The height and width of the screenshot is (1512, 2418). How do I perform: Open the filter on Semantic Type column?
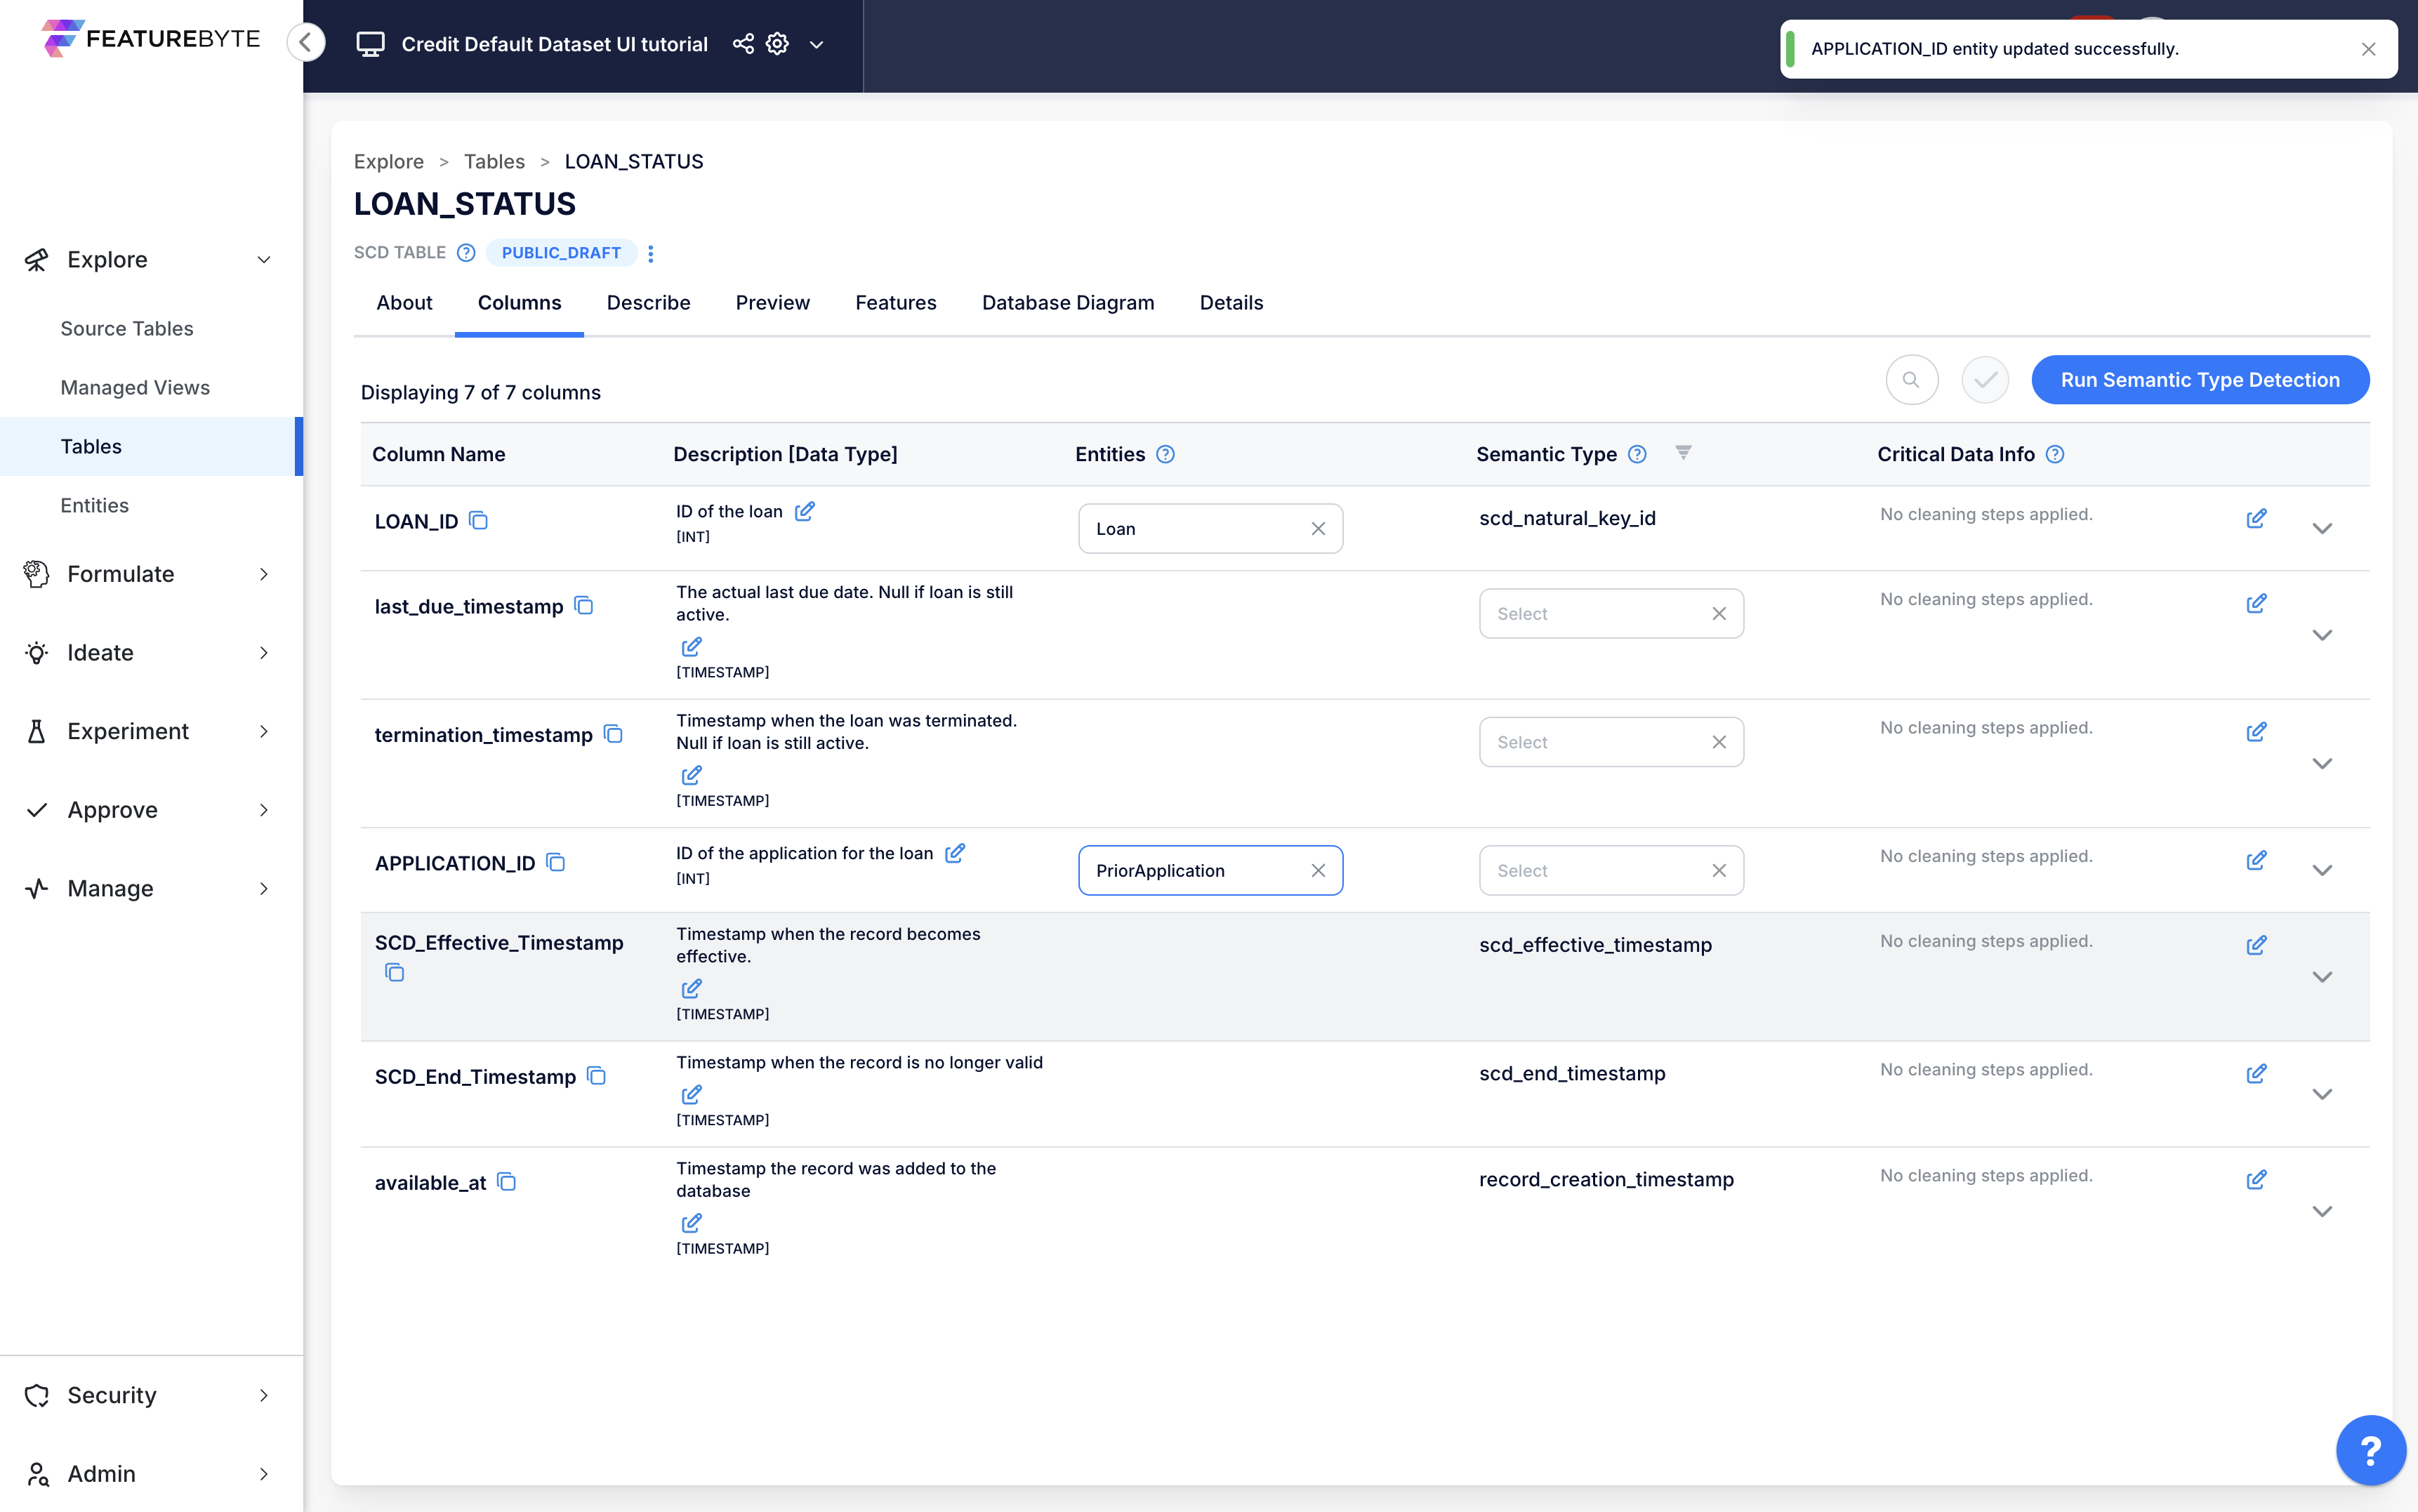(x=1684, y=453)
